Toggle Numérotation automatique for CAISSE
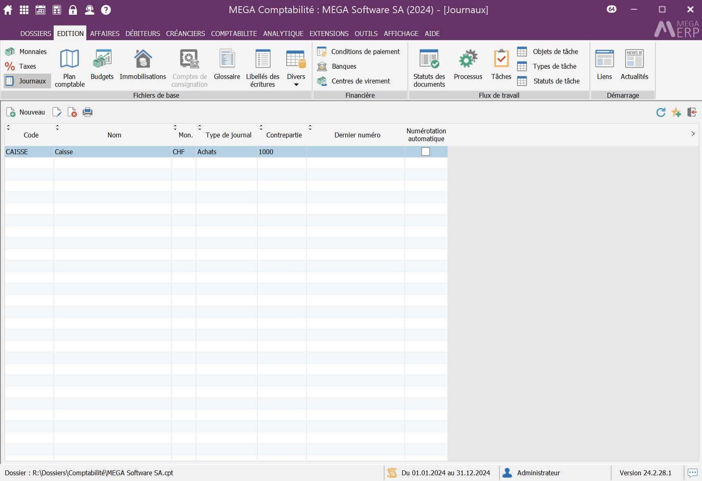 (425, 152)
